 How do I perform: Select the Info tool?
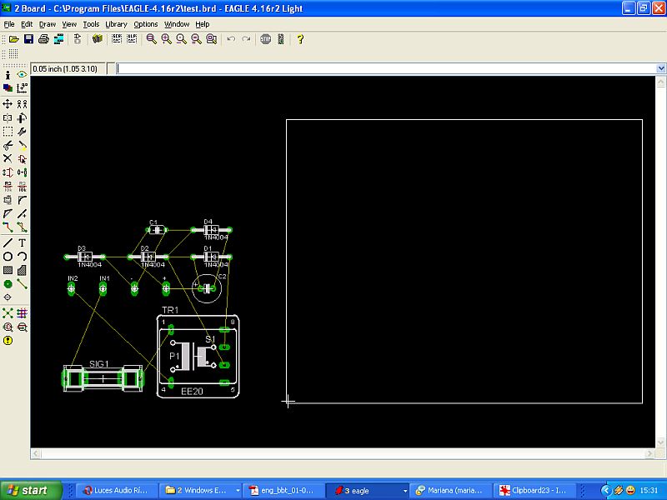coord(8,75)
